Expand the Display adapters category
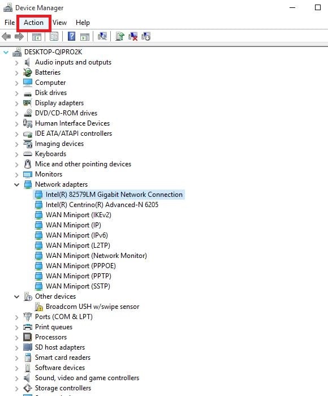 [x=16, y=104]
